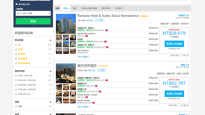Open 地圖位置 for 樂天世界酒店
Viewport: 205px width, 115px height.
pos(91,71)
